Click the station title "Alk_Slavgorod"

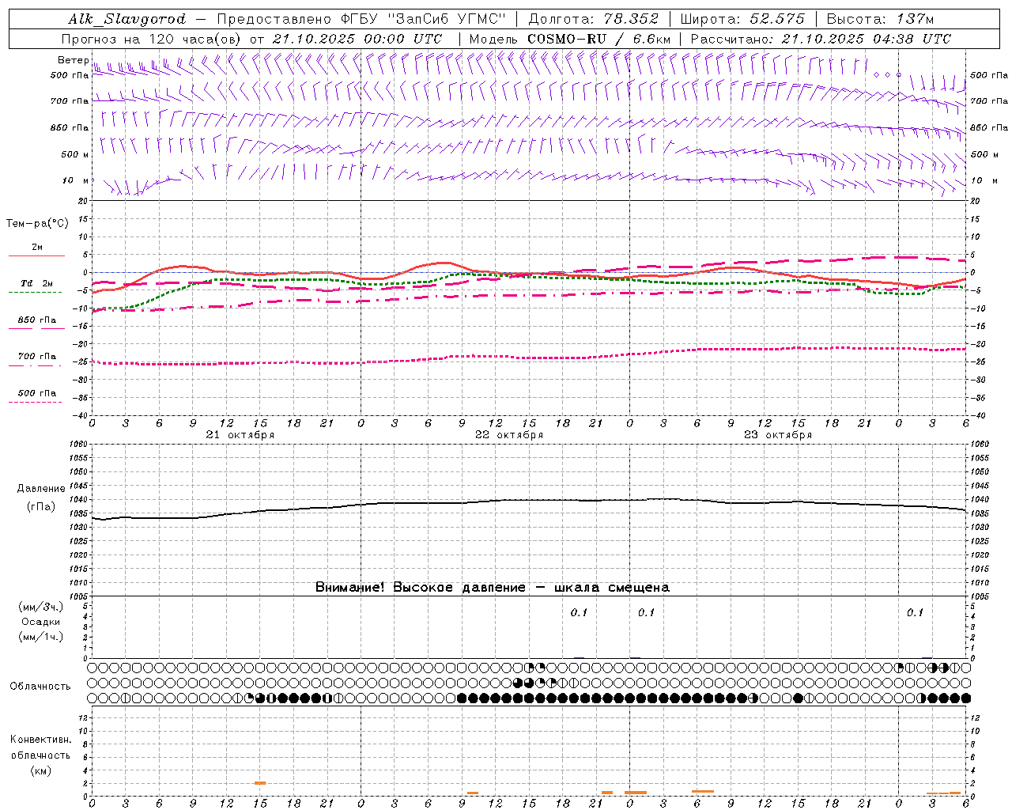[x=127, y=19]
